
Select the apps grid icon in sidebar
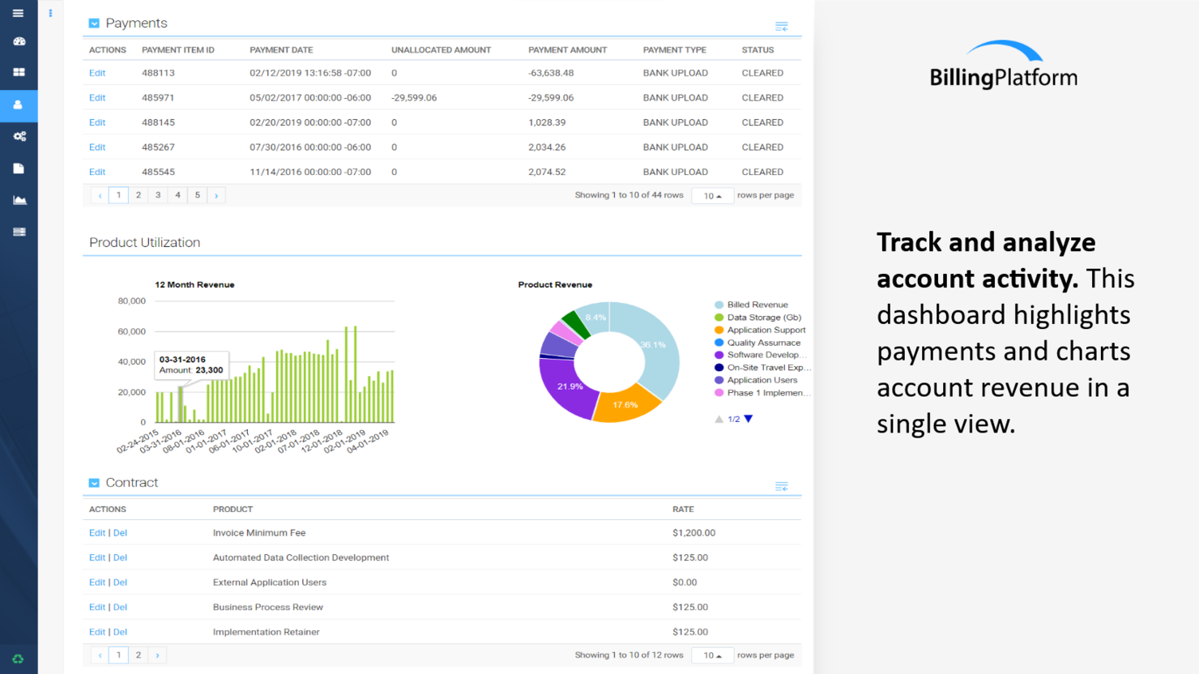[x=19, y=73]
